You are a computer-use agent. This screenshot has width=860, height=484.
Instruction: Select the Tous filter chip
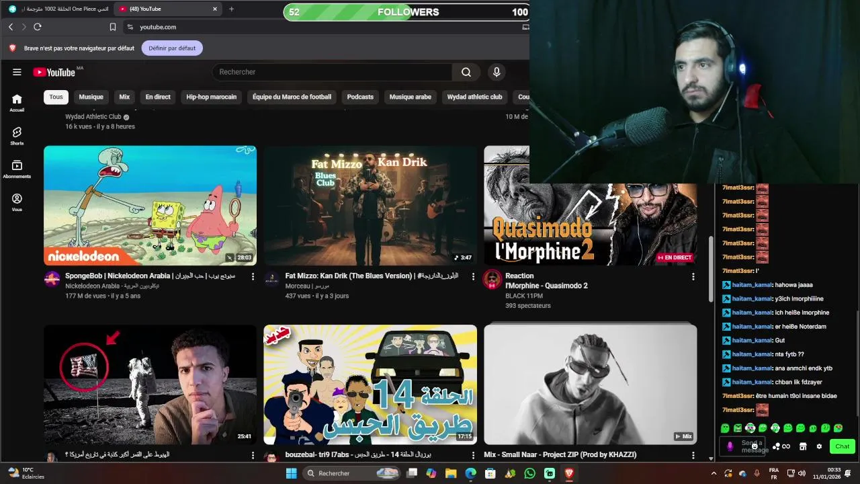[56, 97]
